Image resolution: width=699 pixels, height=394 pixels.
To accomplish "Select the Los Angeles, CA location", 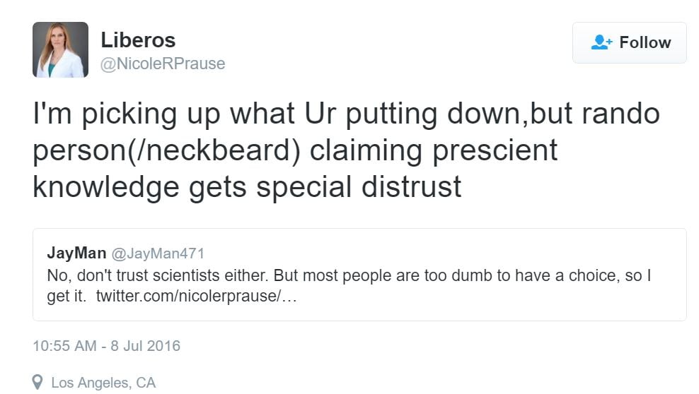I will coord(103,383).
